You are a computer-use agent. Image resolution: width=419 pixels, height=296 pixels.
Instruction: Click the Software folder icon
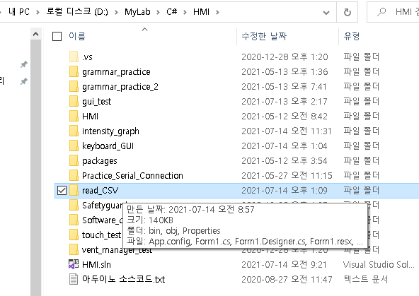pyautogui.click(x=74, y=220)
